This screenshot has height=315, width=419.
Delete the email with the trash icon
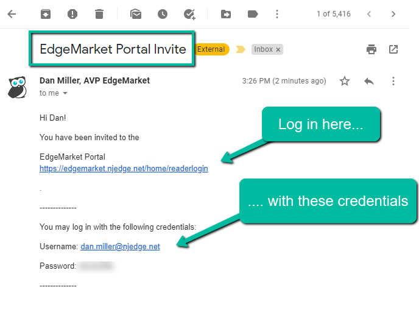(99, 14)
